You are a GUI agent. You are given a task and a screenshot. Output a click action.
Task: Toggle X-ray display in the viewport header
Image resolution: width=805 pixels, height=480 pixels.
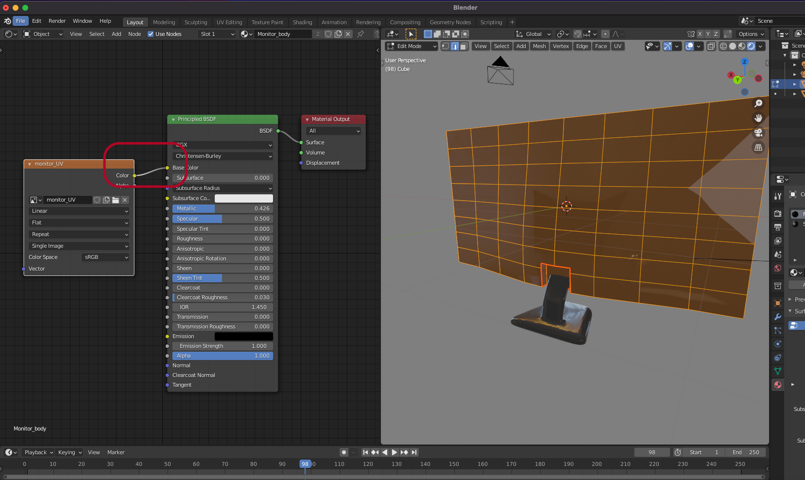point(711,46)
